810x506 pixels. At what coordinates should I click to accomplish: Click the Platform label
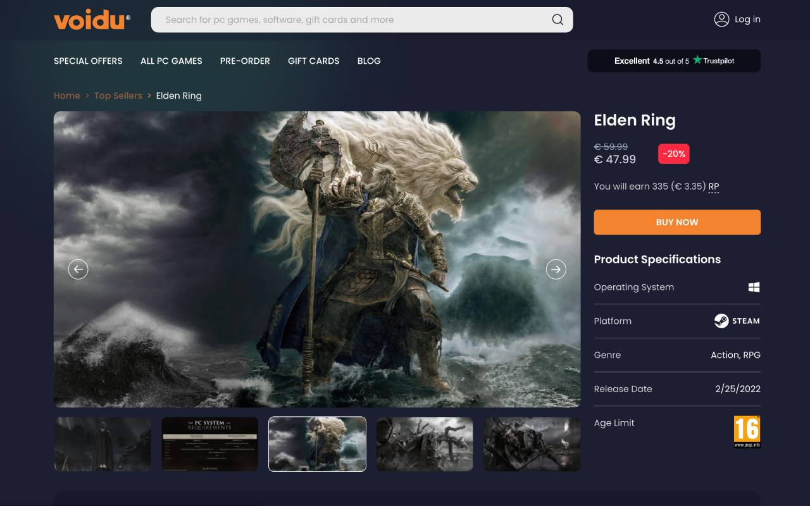(x=613, y=321)
